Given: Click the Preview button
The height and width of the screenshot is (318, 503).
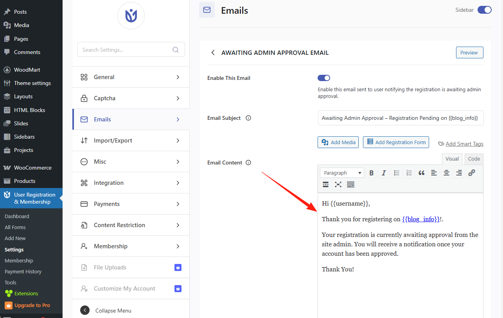Looking at the screenshot, I should point(469,52).
